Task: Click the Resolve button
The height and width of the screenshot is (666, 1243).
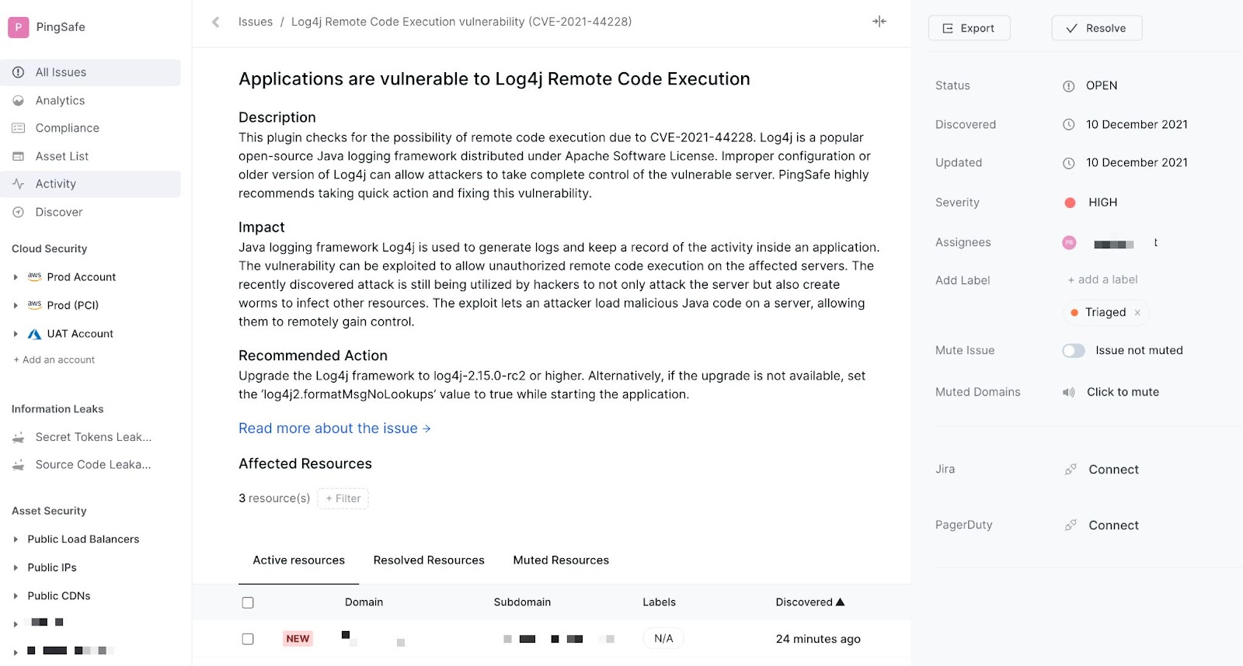Action: [x=1096, y=28]
